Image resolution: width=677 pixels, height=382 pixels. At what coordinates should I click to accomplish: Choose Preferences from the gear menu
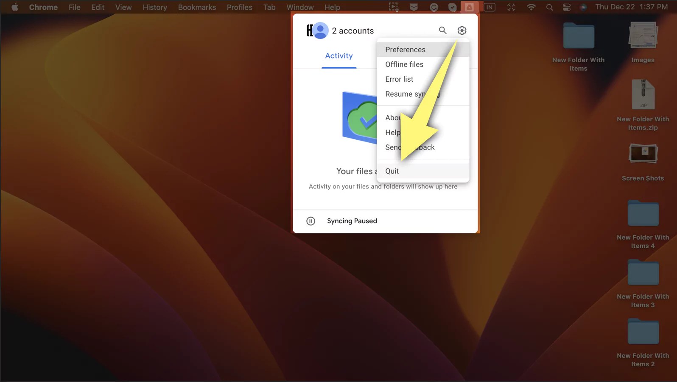coord(423,50)
